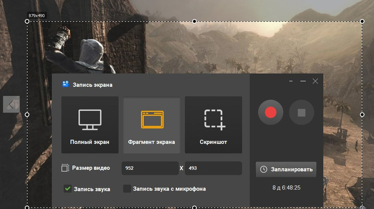Click the Video size (Размер видео) icon

[x=65, y=168]
